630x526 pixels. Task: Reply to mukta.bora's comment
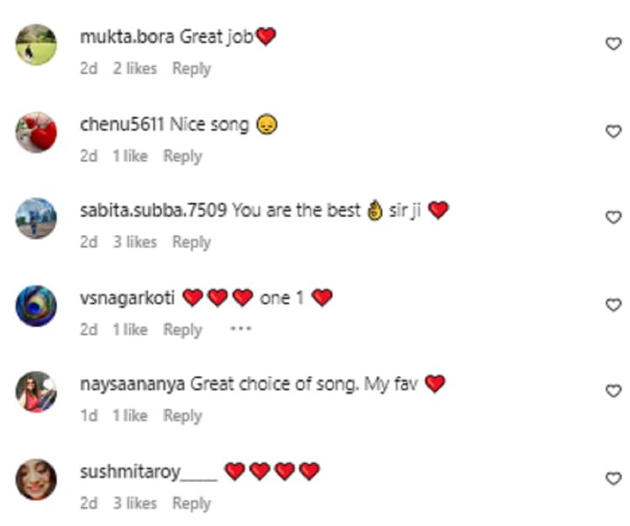tap(192, 69)
